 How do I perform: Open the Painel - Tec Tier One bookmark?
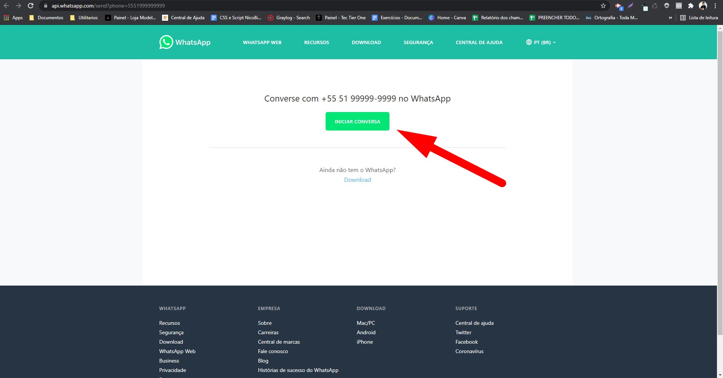pyautogui.click(x=341, y=18)
